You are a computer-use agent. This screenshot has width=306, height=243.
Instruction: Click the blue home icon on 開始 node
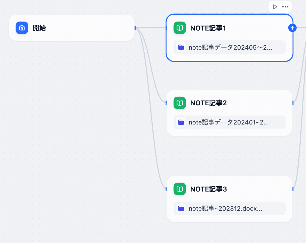click(x=22, y=28)
